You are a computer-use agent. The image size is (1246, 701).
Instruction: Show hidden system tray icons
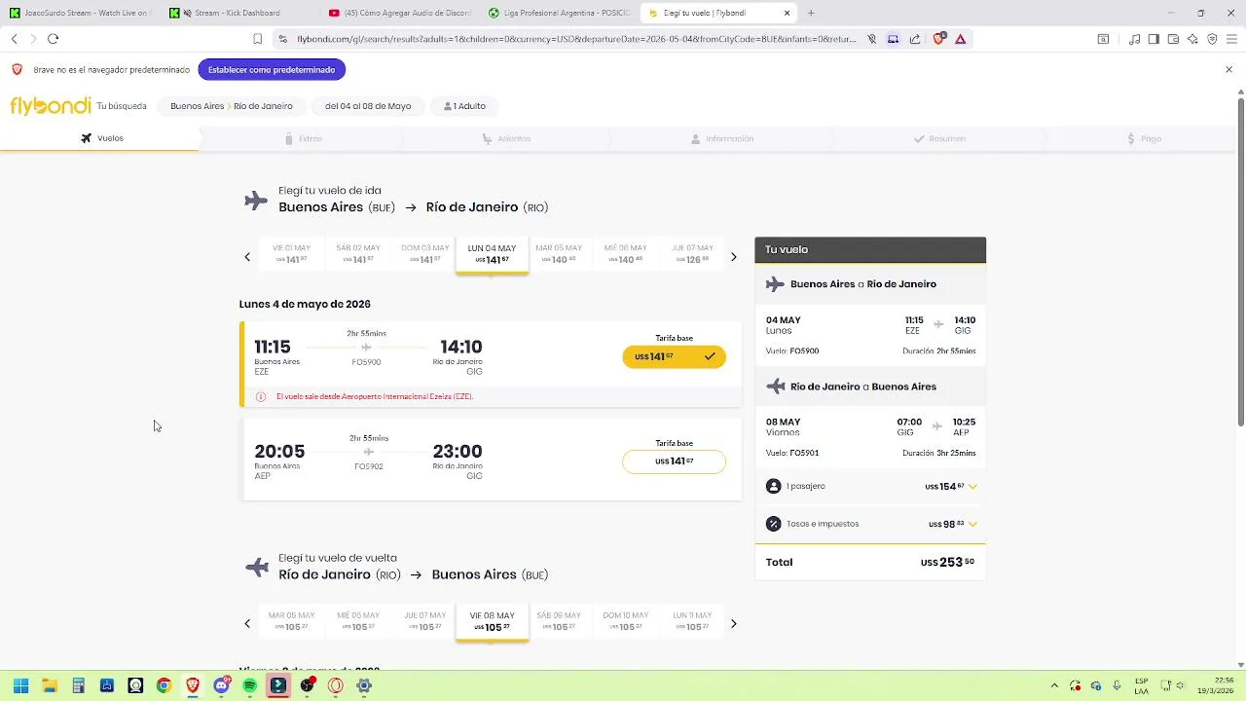point(1053,685)
